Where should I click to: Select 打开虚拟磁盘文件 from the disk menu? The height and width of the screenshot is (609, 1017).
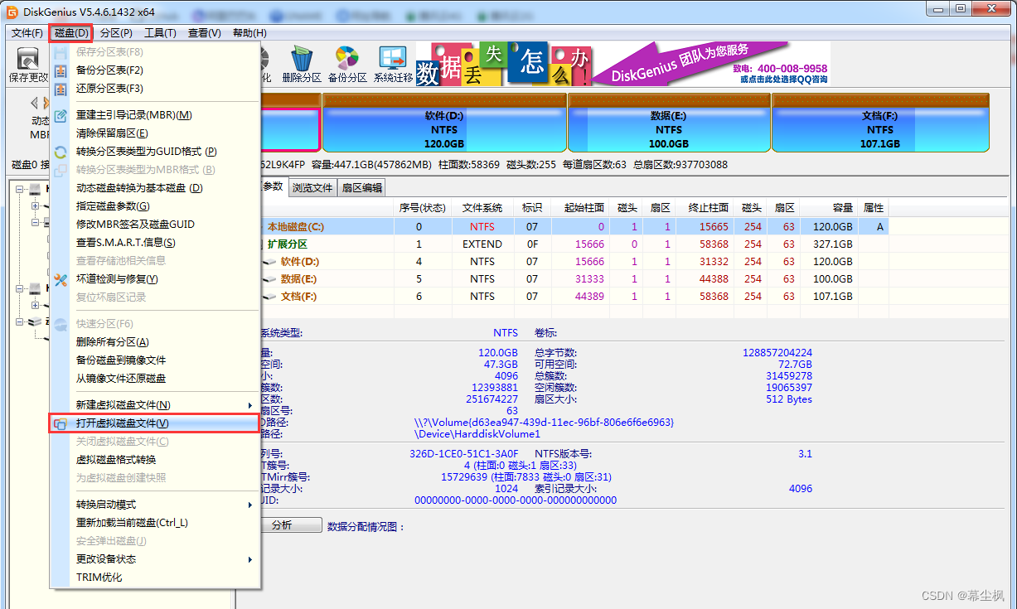[124, 423]
